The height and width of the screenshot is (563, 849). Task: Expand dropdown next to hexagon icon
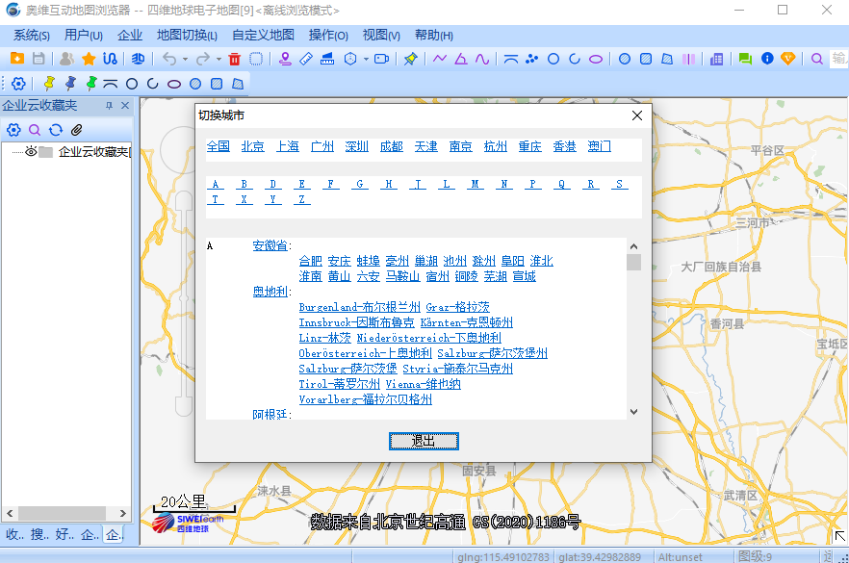365,60
